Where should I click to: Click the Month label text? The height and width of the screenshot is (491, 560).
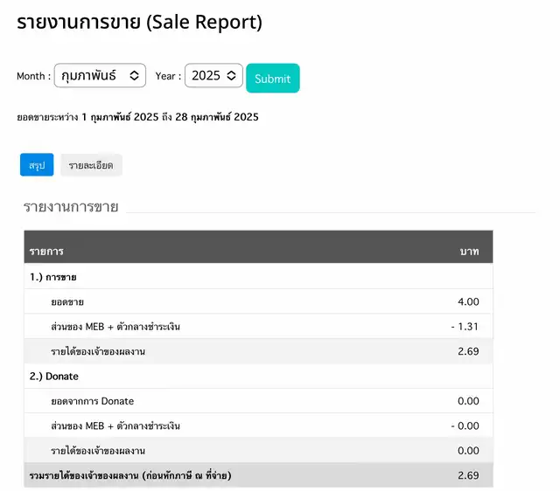pos(33,77)
